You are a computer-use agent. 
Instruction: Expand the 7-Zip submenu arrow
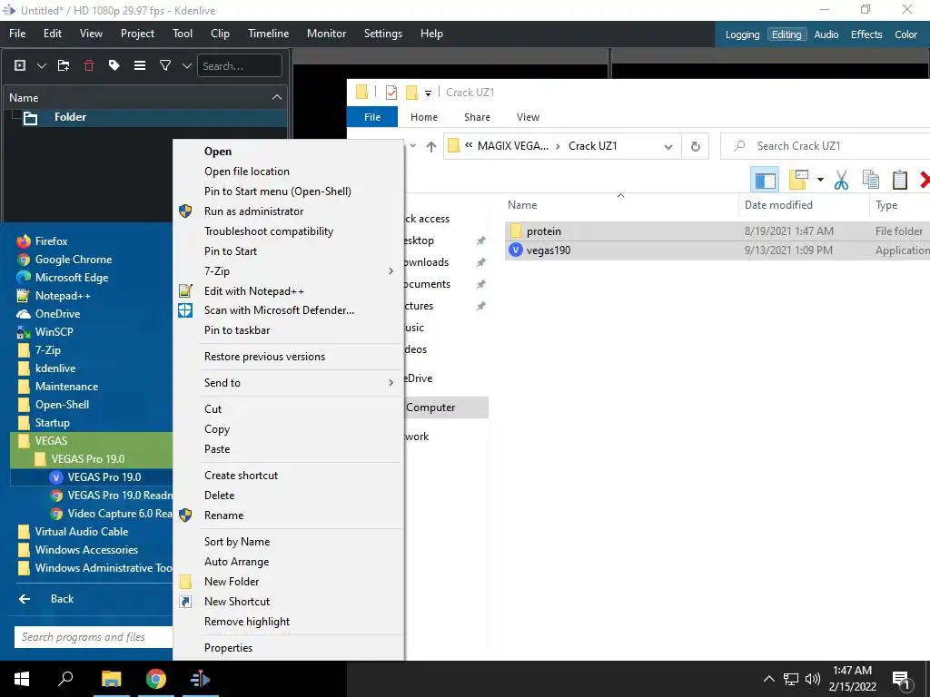tap(391, 270)
